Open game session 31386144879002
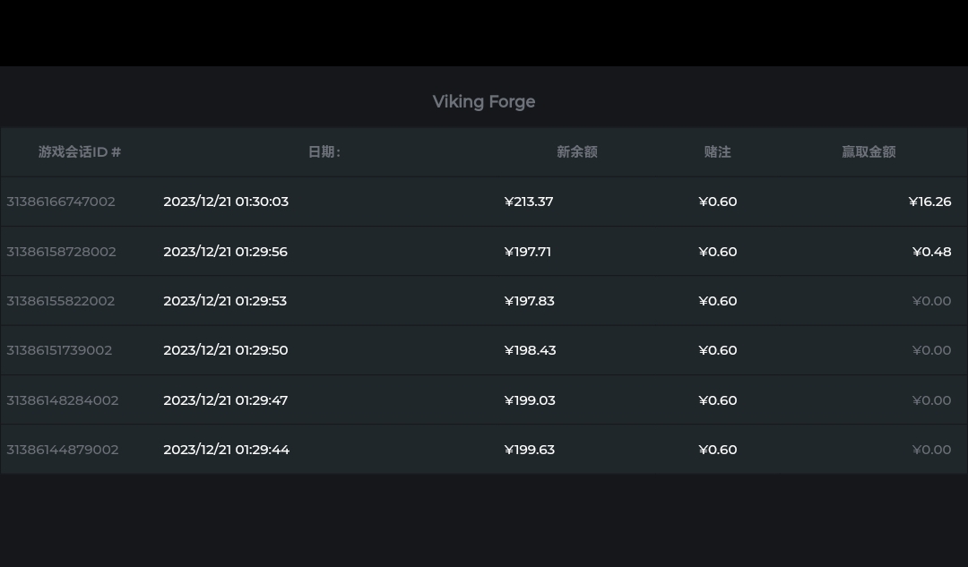 [63, 450]
